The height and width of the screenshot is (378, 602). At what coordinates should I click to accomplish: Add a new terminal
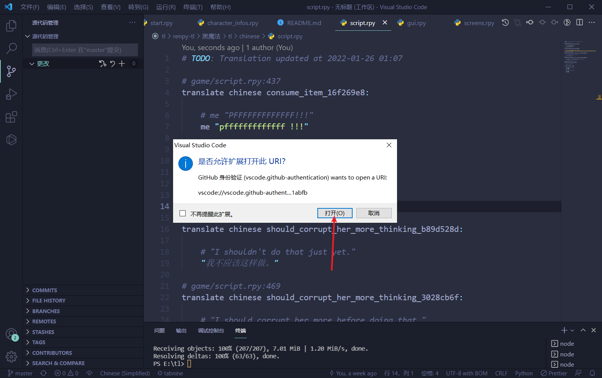[564, 330]
